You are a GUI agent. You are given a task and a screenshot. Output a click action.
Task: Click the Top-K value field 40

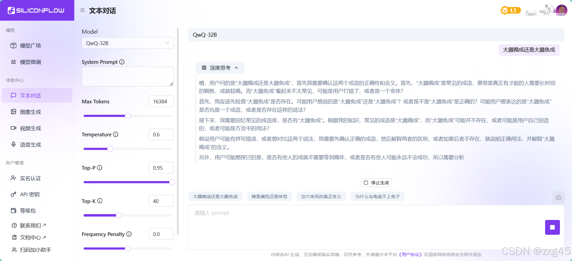pos(161,201)
